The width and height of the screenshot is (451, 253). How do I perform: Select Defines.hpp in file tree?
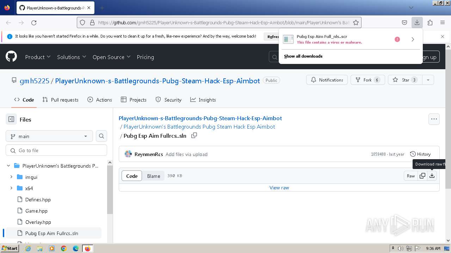[x=38, y=200]
